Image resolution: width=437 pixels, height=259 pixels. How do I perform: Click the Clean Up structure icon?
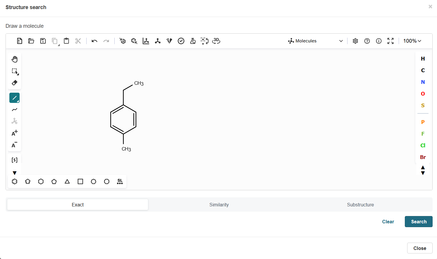coord(158,41)
